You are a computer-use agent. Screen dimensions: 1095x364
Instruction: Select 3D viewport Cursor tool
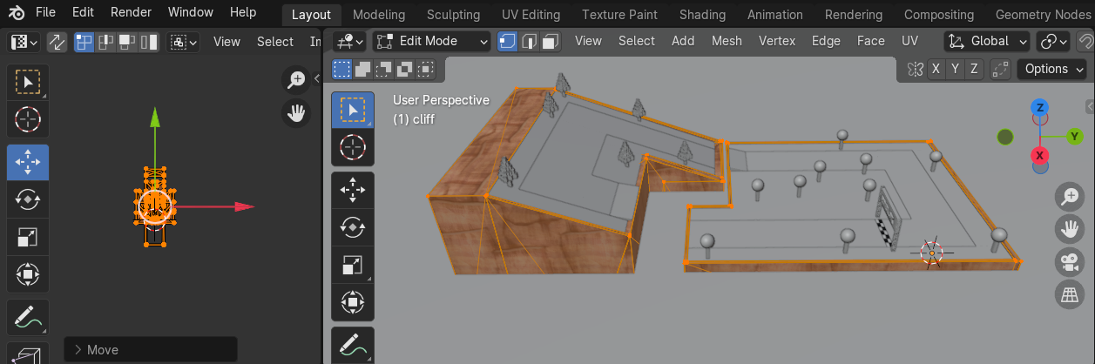click(x=353, y=147)
